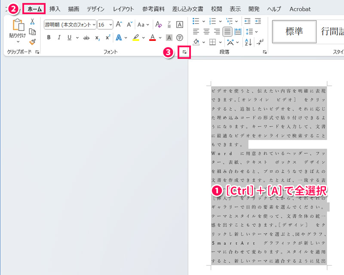Sort text with the A-Z icon
Screen dimensions: 344x275
pyautogui.click(x=249, y=42)
